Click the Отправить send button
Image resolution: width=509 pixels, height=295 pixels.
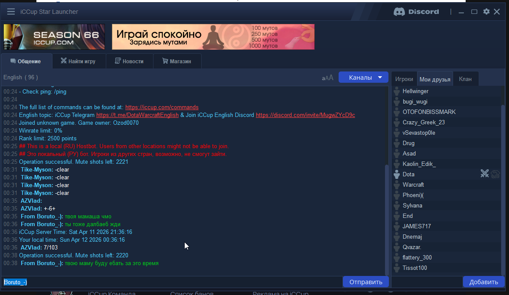(x=365, y=282)
